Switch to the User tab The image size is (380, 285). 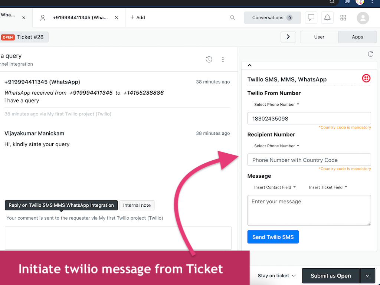coord(319,37)
